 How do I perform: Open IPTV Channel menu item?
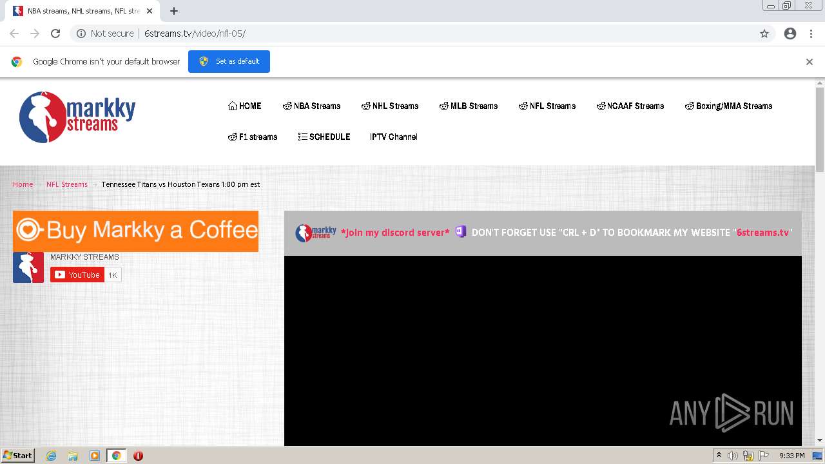click(394, 137)
